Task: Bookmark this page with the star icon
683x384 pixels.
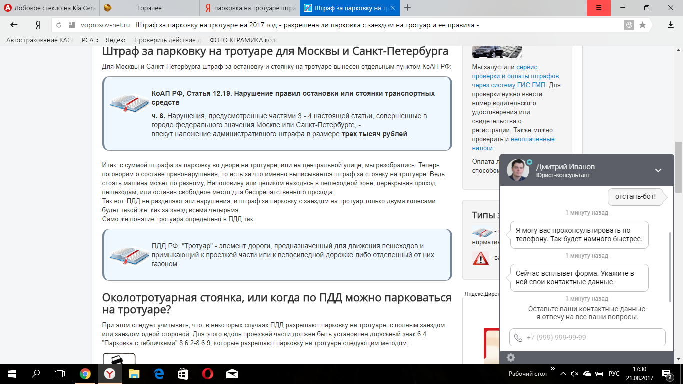Action: tap(642, 25)
